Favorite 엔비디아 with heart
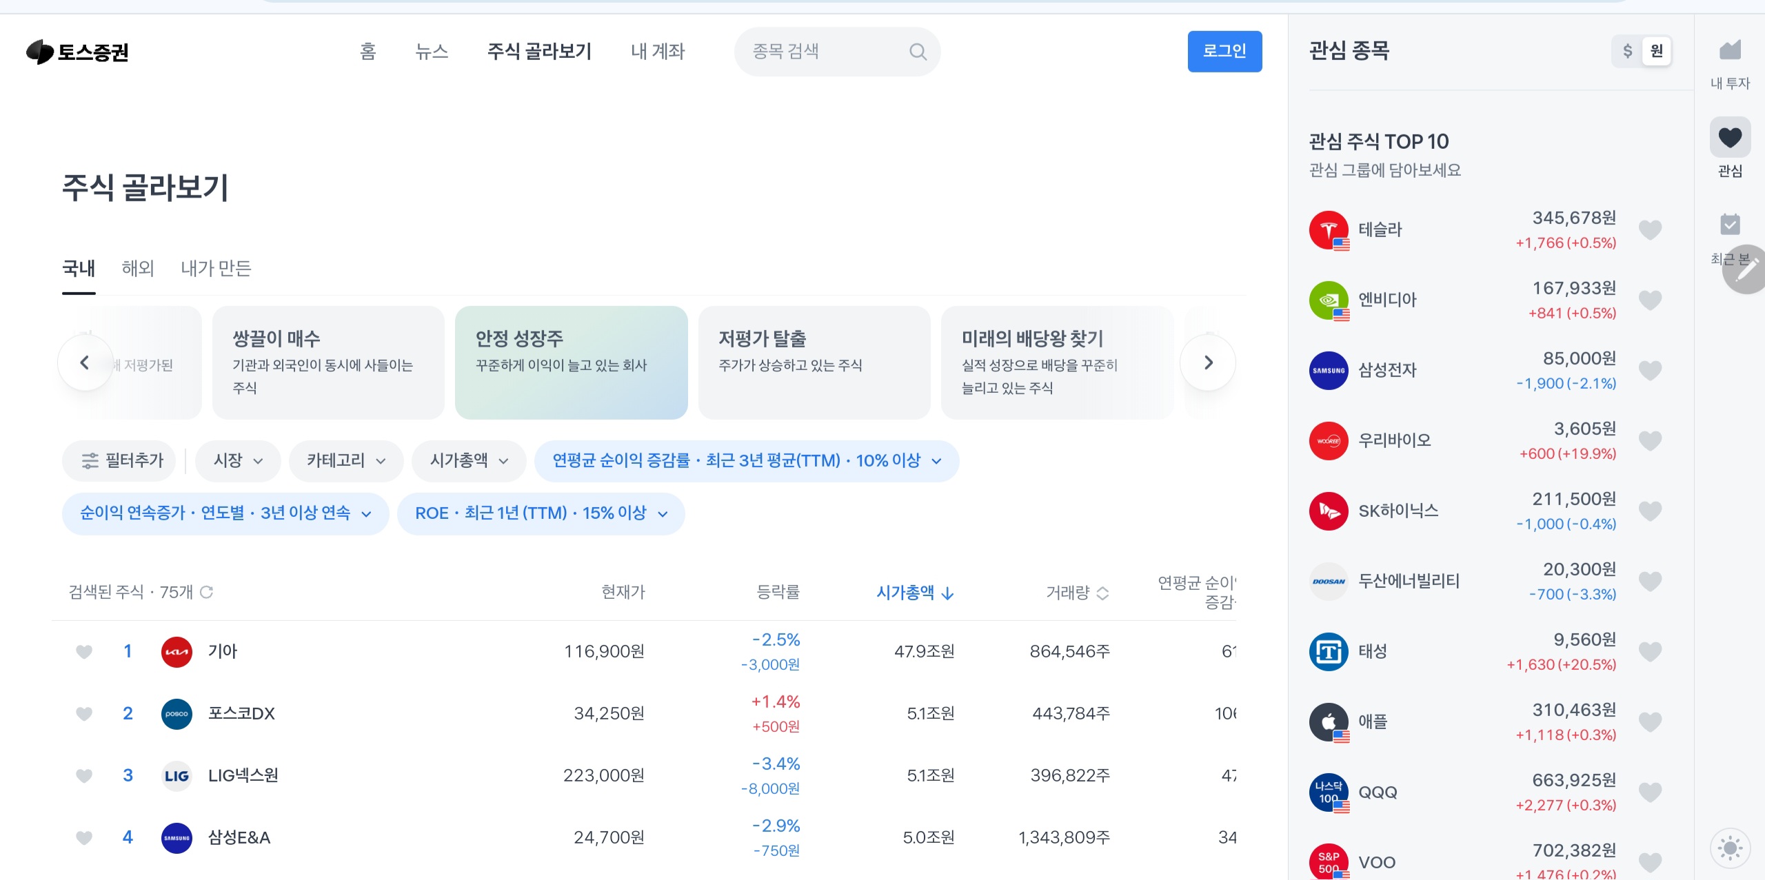The width and height of the screenshot is (1765, 880). (1650, 300)
